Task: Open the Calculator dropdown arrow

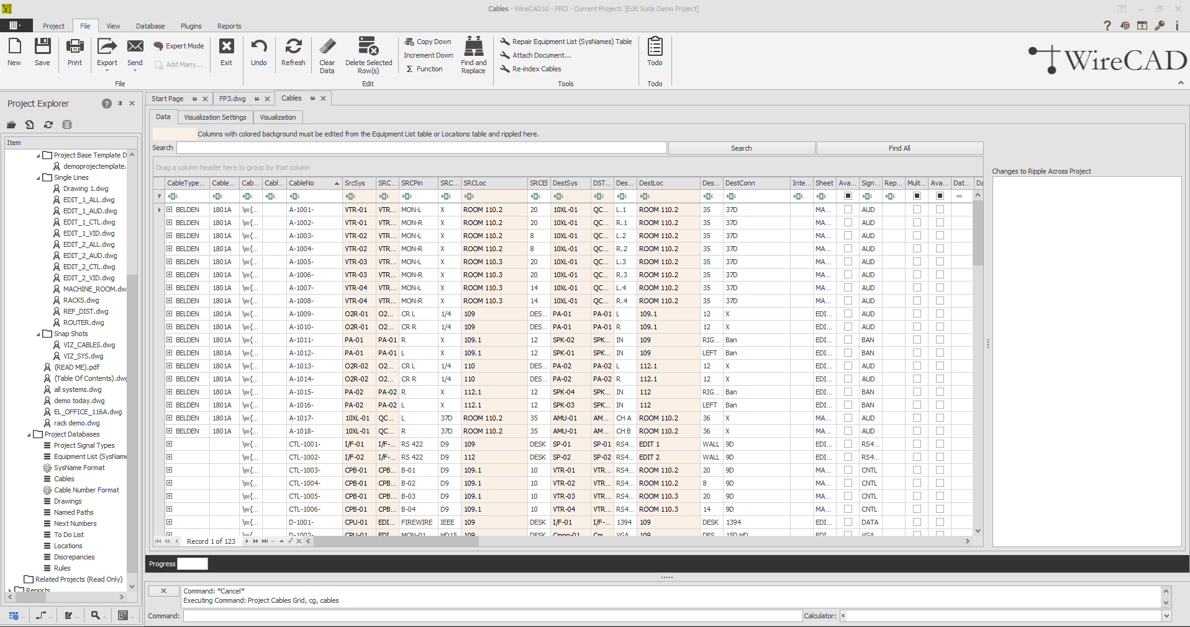Action: click(1166, 616)
